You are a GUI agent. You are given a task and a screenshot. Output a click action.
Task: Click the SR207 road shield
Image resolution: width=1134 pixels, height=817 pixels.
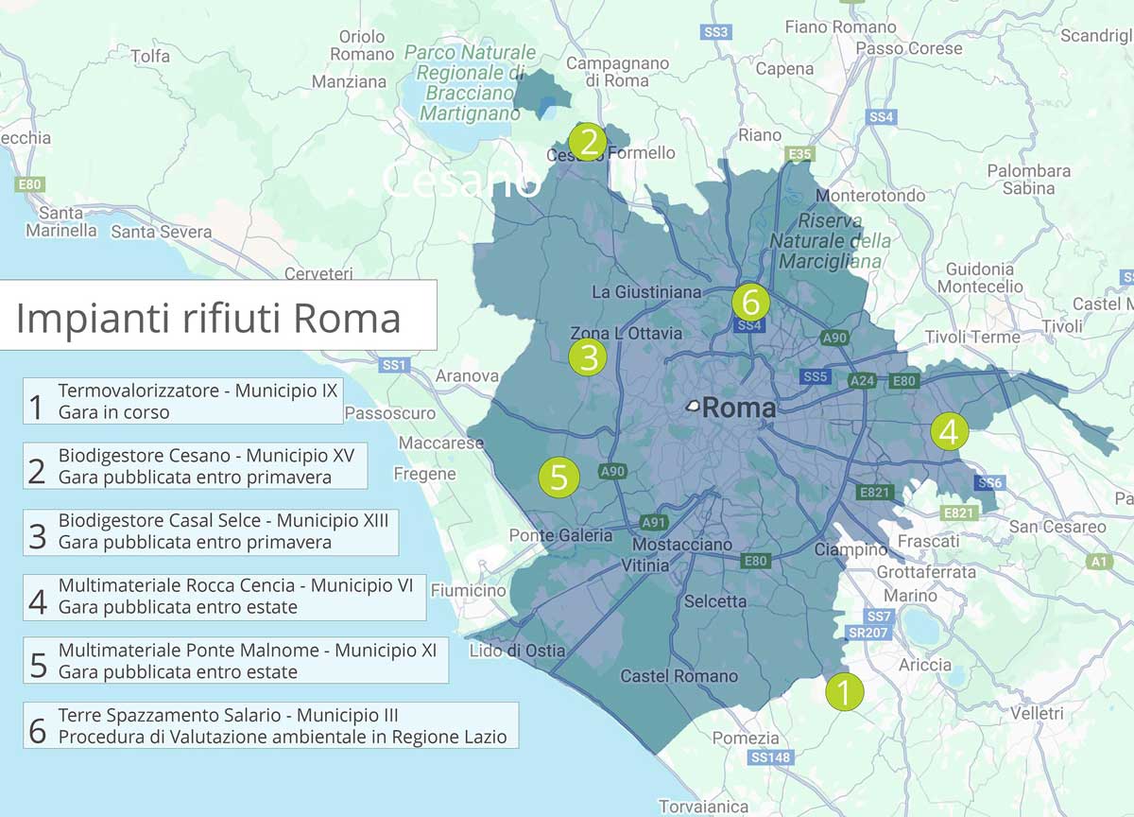click(x=868, y=633)
